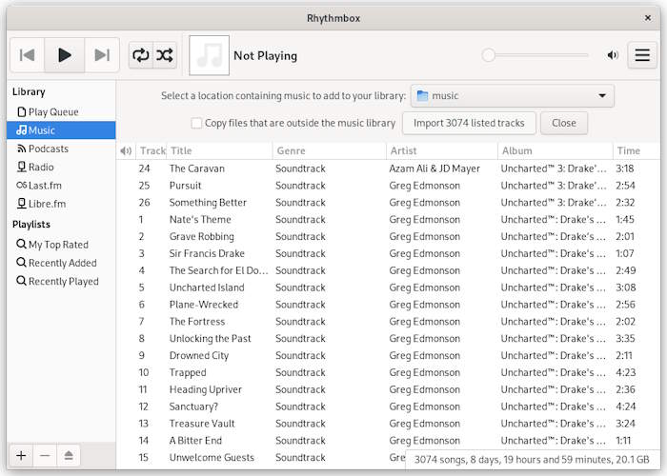Select the track Heading Upriver
This screenshot has height=476, width=667.
click(388, 389)
